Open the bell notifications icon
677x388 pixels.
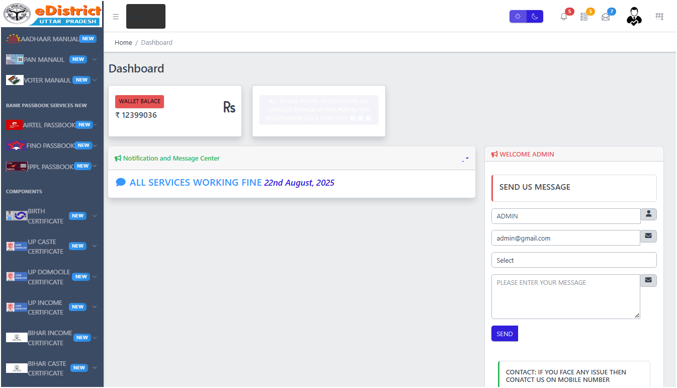(x=564, y=17)
